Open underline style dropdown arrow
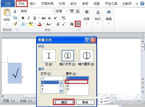The width and height of the screenshot is (145, 107). (x=39, y=18)
